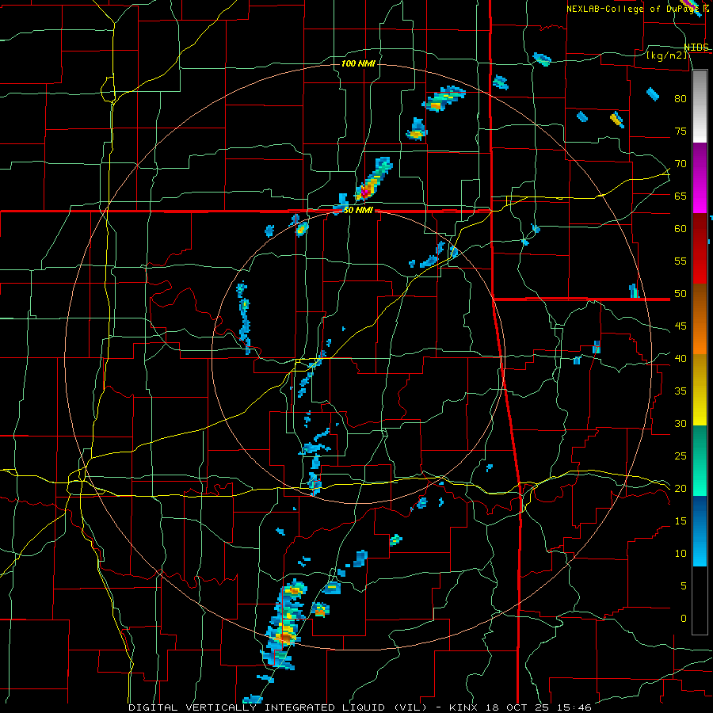This screenshot has width=713, height=713.
Task: Click the "18 OCT 25" date stamp
Action: (518, 707)
